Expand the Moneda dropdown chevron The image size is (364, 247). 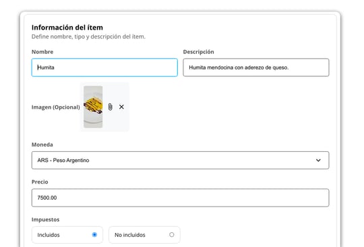[x=318, y=161]
